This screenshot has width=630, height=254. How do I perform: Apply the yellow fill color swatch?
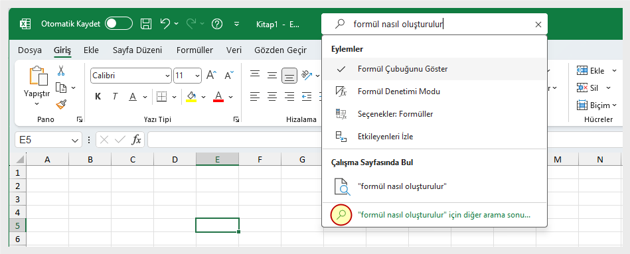coord(192,97)
